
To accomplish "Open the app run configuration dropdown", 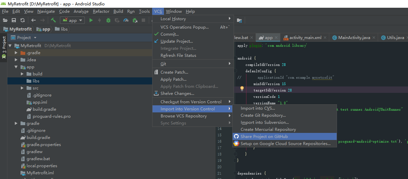I will [72, 20].
